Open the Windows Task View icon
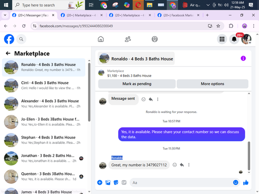Viewport: 259px width, 194px height. click(91, 5)
